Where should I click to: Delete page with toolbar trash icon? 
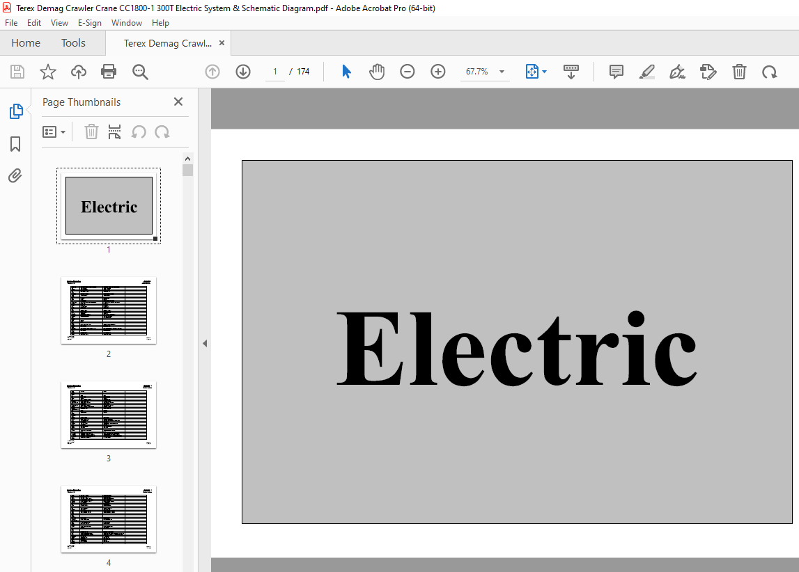[x=739, y=72]
